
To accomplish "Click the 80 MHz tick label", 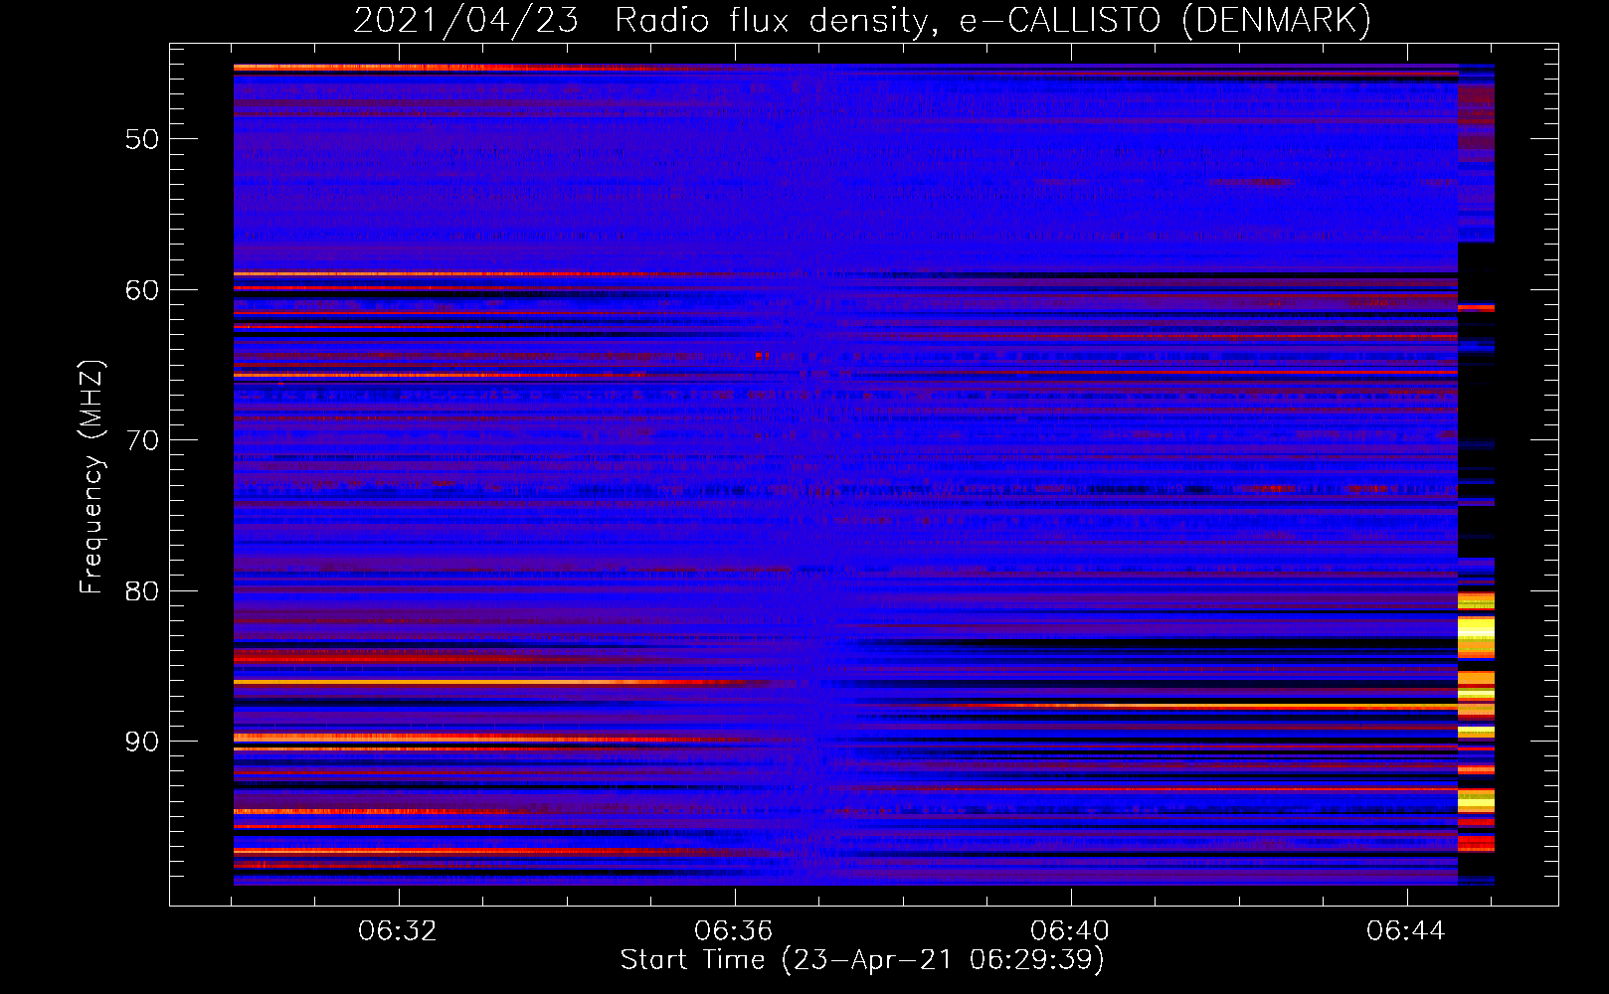I will pos(142,590).
